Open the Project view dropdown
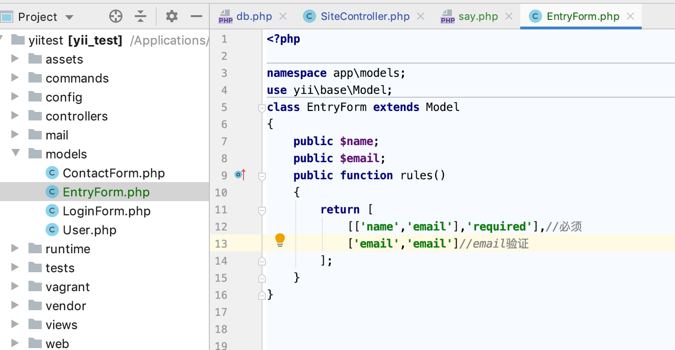 [69, 17]
